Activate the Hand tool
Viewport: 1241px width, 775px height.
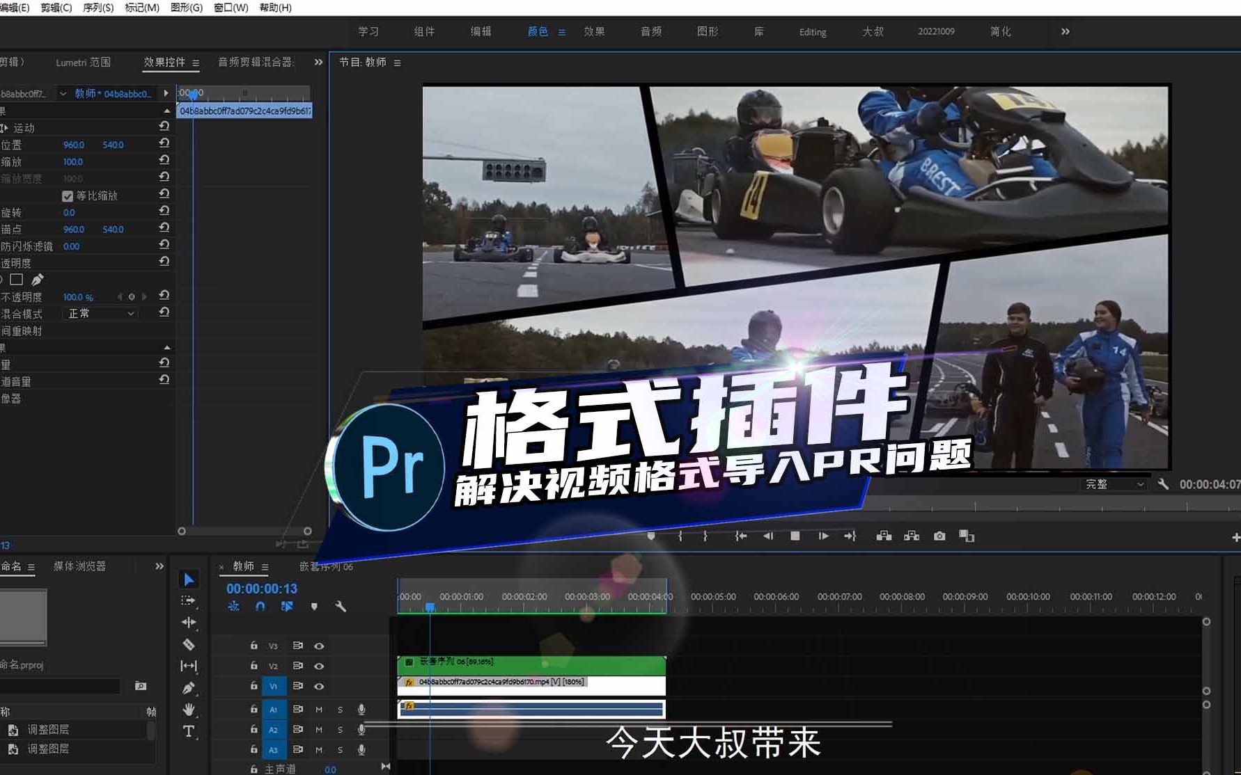point(188,709)
